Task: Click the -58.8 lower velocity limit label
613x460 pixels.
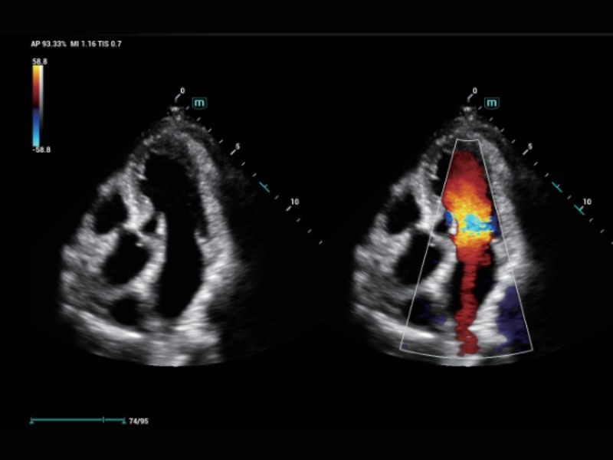Action: point(40,149)
